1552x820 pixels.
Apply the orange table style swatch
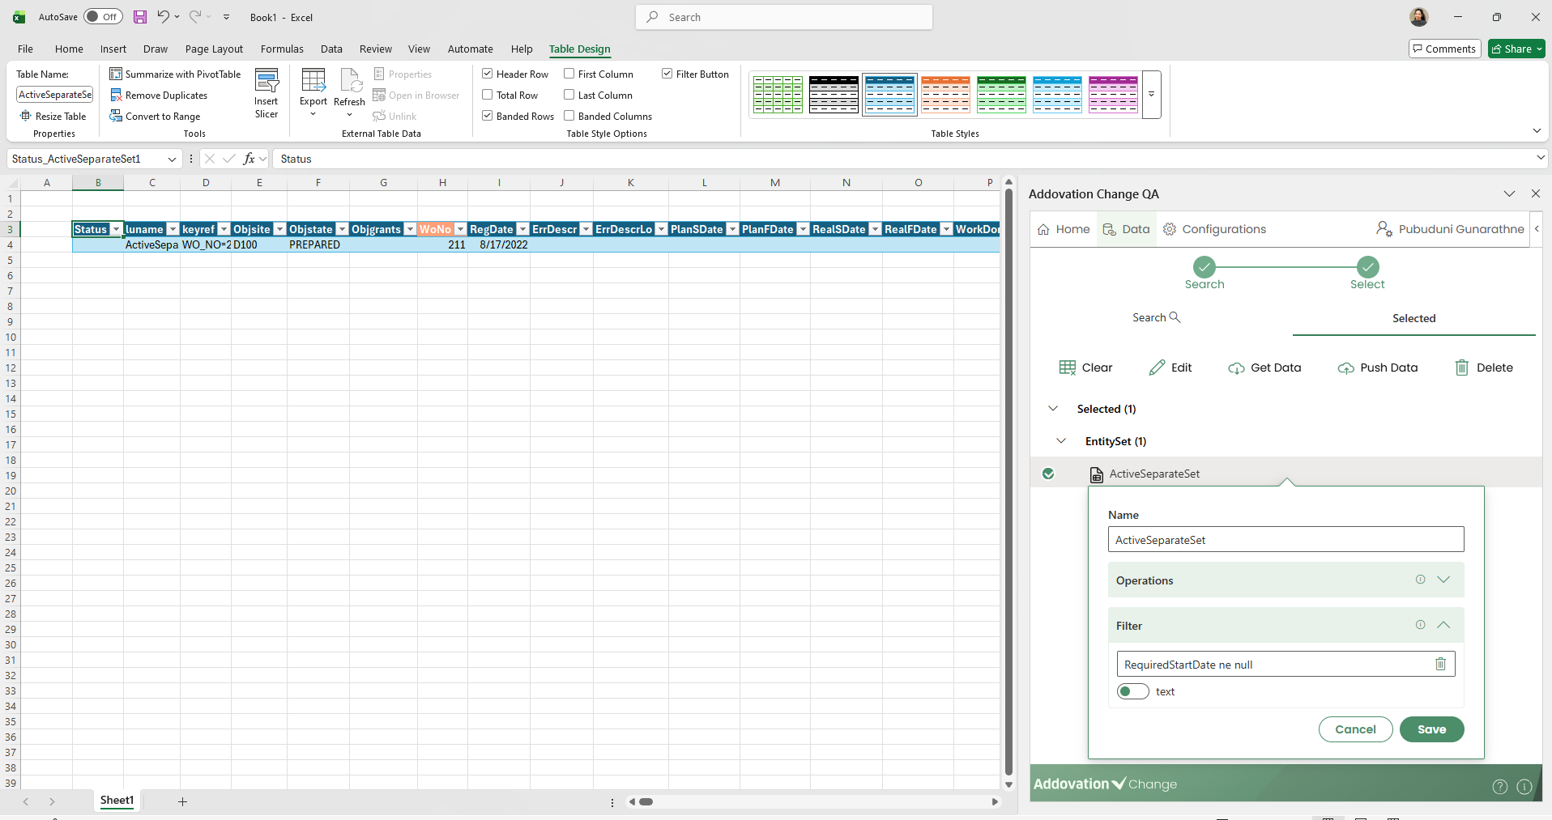click(x=945, y=95)
